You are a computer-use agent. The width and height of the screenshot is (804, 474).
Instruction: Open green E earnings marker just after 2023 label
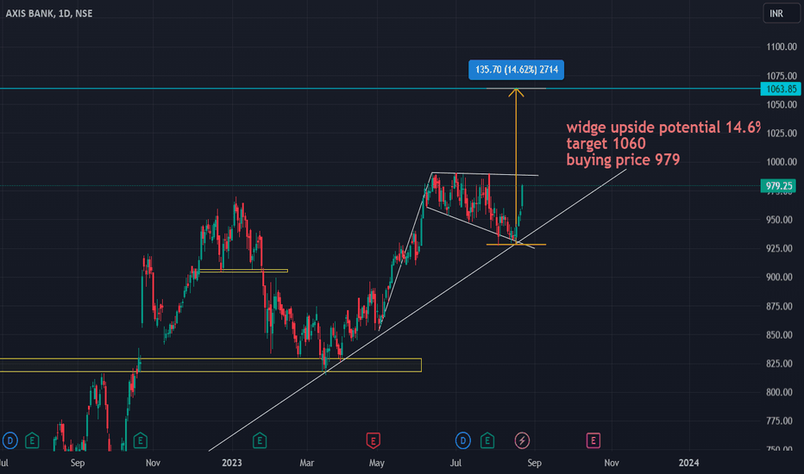[x=260, y=440]
